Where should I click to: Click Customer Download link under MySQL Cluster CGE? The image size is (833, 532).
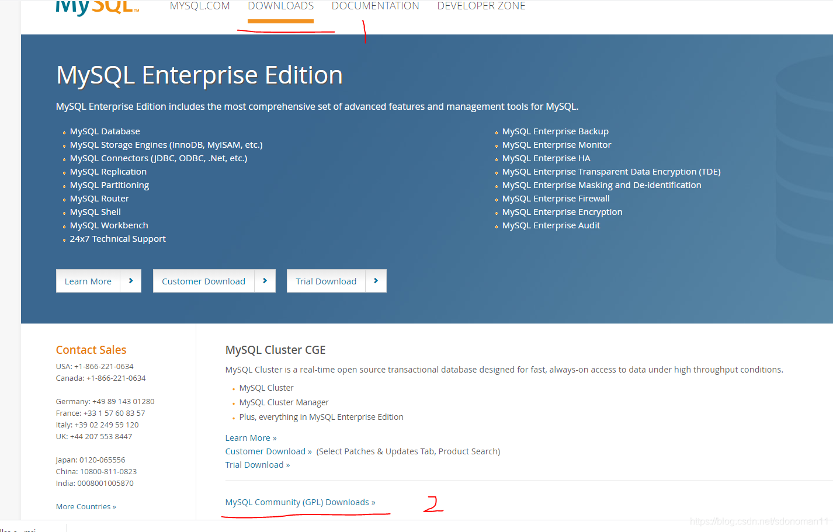[269, 451]
